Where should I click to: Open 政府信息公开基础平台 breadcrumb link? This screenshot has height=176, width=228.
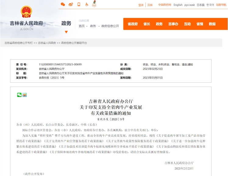click(x=74, y=43)
